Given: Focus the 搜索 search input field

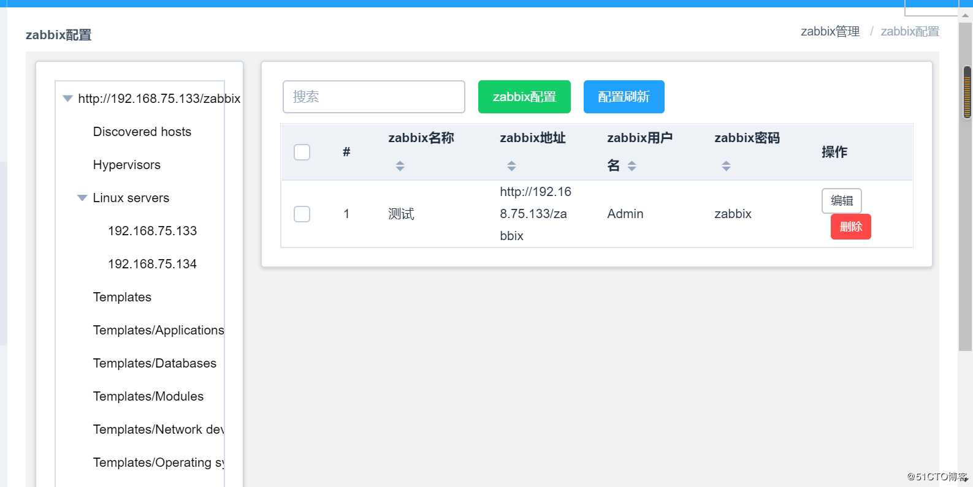Looking at the screenshot, I should tap(374, 97).
